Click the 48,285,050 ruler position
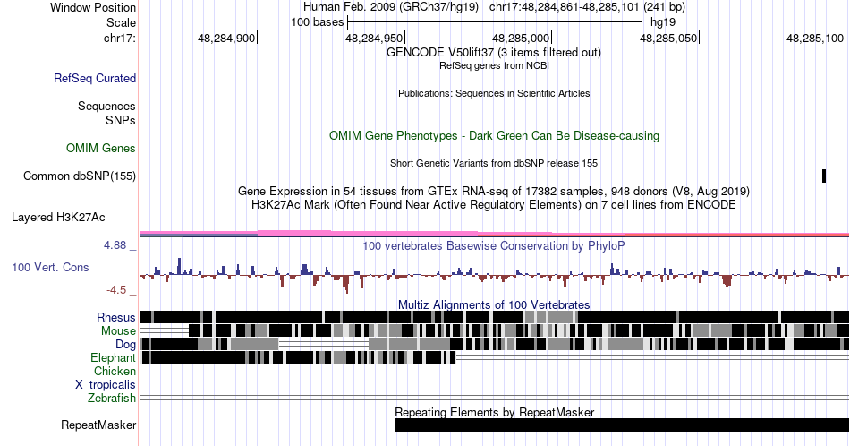 tap(668, 38)
